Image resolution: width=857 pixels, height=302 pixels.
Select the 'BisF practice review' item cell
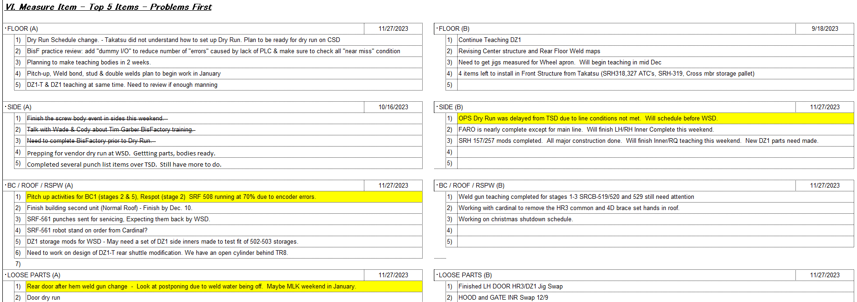pyautogui.click(x=213, y=51)
